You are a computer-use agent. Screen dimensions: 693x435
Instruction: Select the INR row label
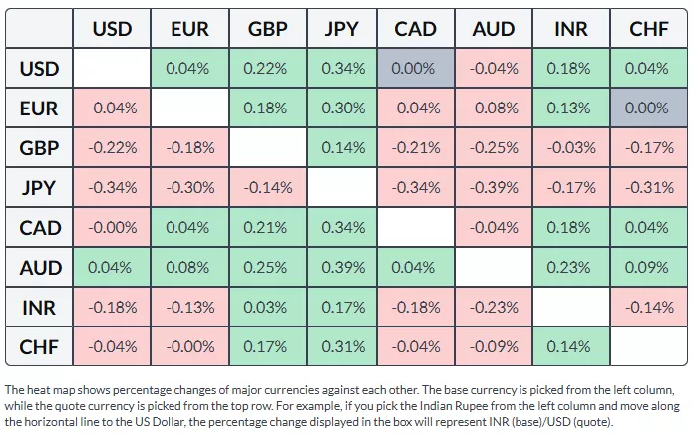[x=40, y=307]
